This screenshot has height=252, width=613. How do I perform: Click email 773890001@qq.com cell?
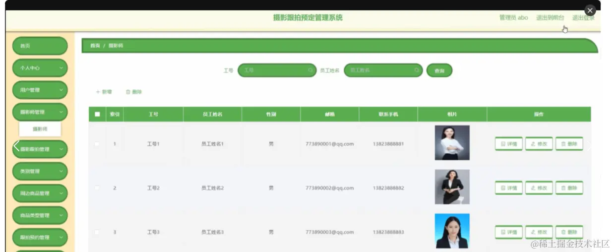coord(330,144)
